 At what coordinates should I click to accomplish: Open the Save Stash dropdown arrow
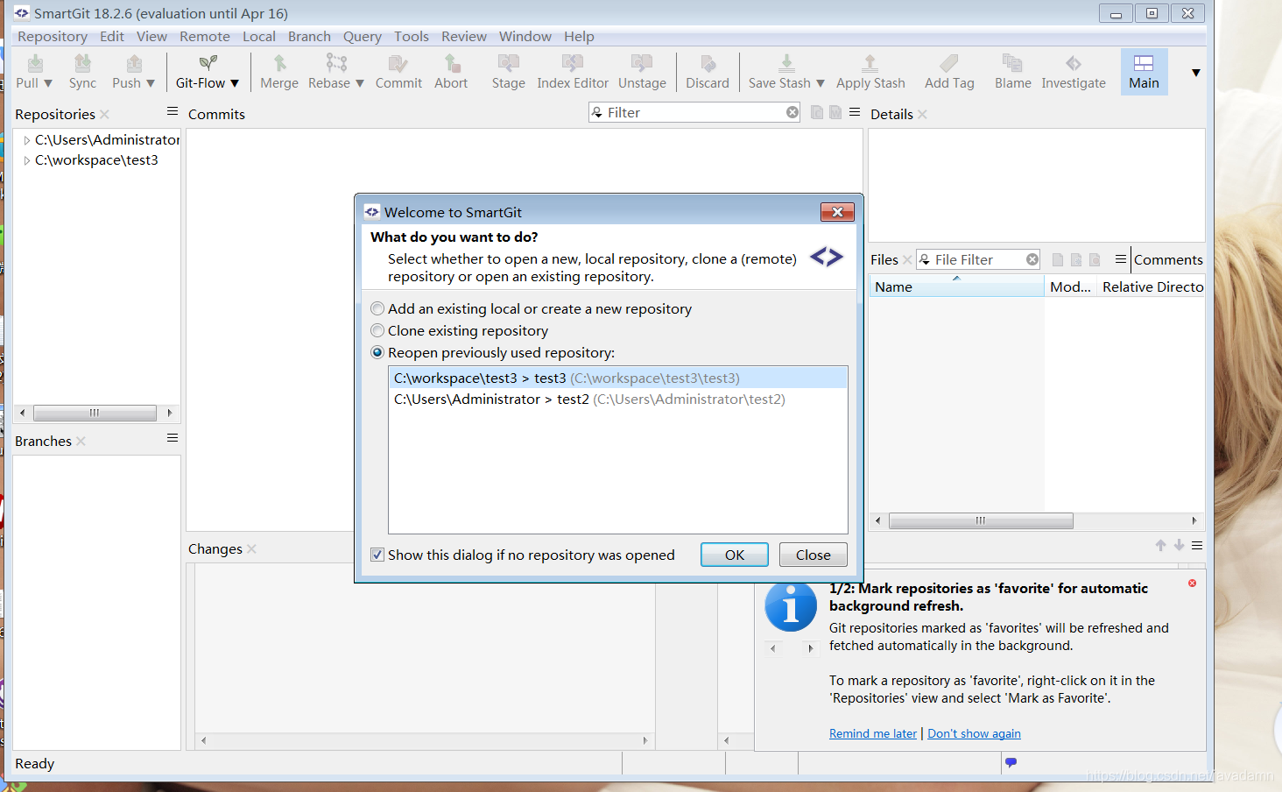coord(820,83)
